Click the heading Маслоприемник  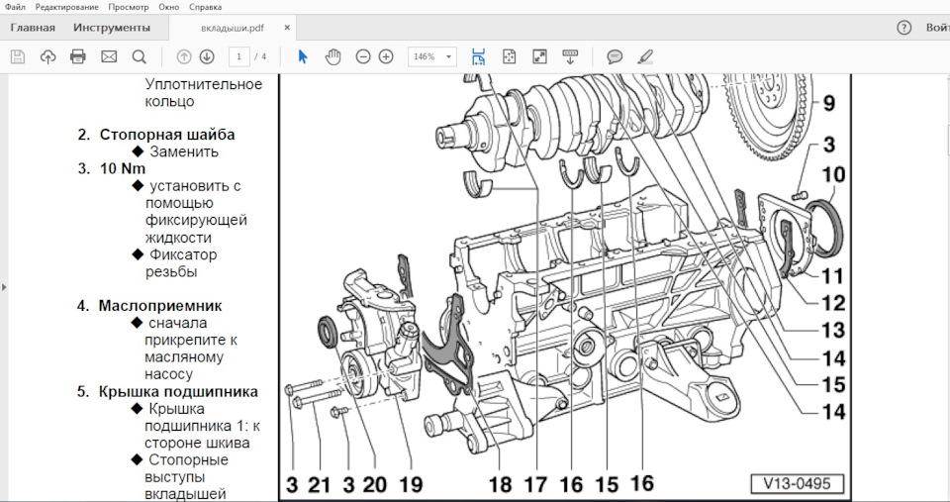point(160,306)
